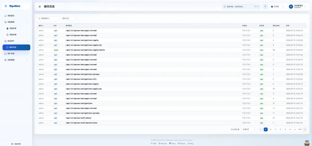Viewport: 312px width, 146px height.
Task: Click the POST method badge
Action: 56,50
